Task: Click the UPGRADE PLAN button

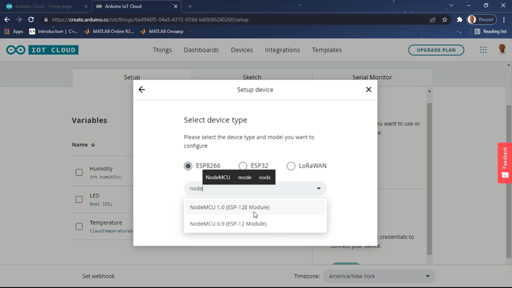Action: click(x=436, y=50)
